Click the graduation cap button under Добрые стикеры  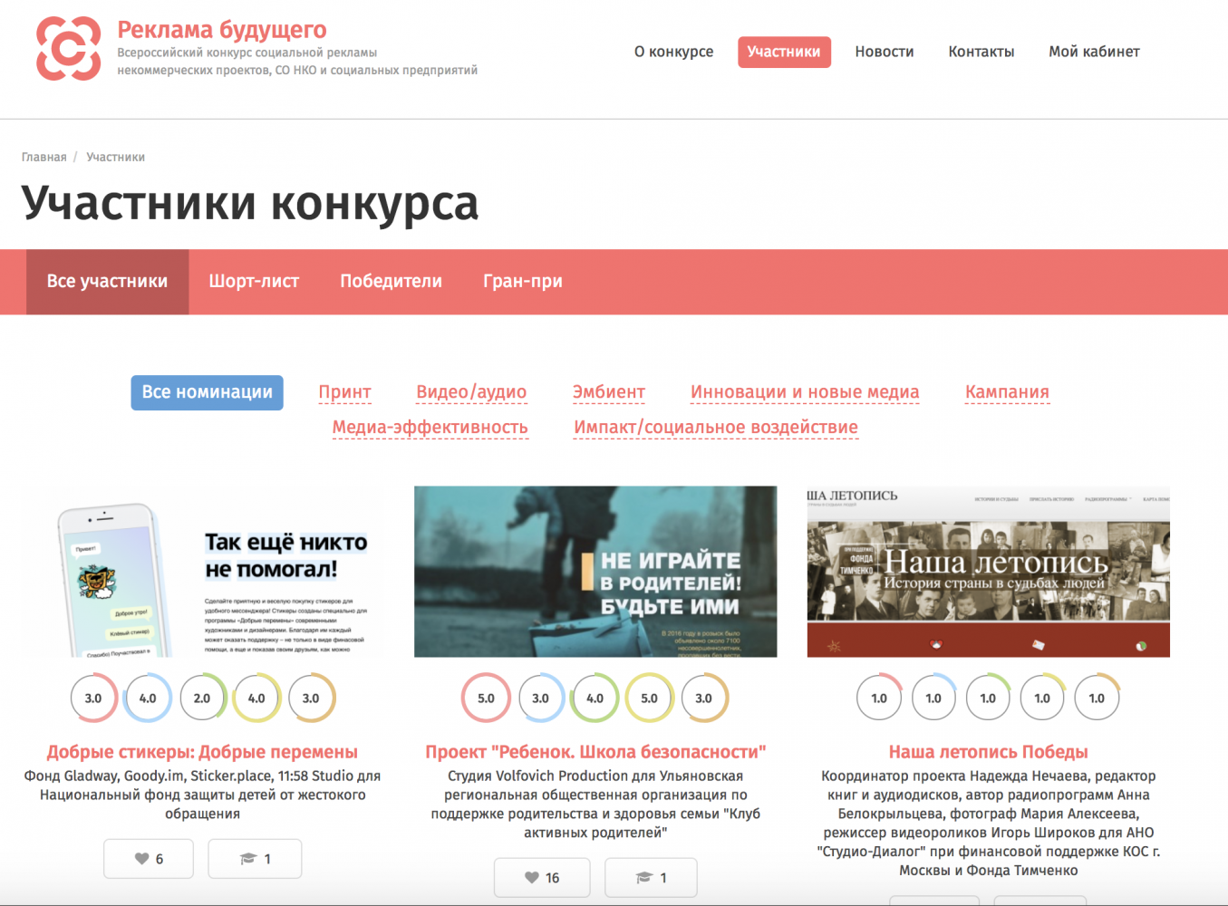(255, 859)
